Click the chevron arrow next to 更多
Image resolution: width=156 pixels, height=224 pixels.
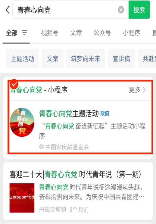click(x=144, y=90)
